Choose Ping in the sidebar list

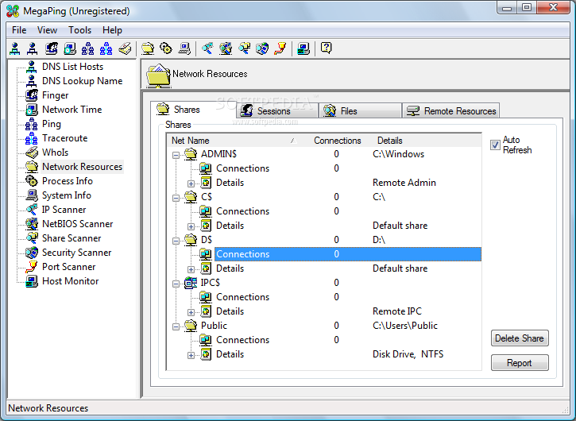[52, 124]
